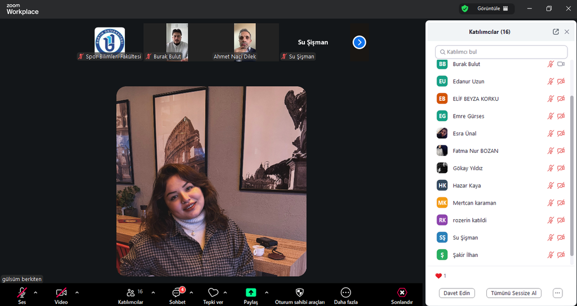Click the Katılımcı bul search field

pyautogui.click(x=501, y=52)
